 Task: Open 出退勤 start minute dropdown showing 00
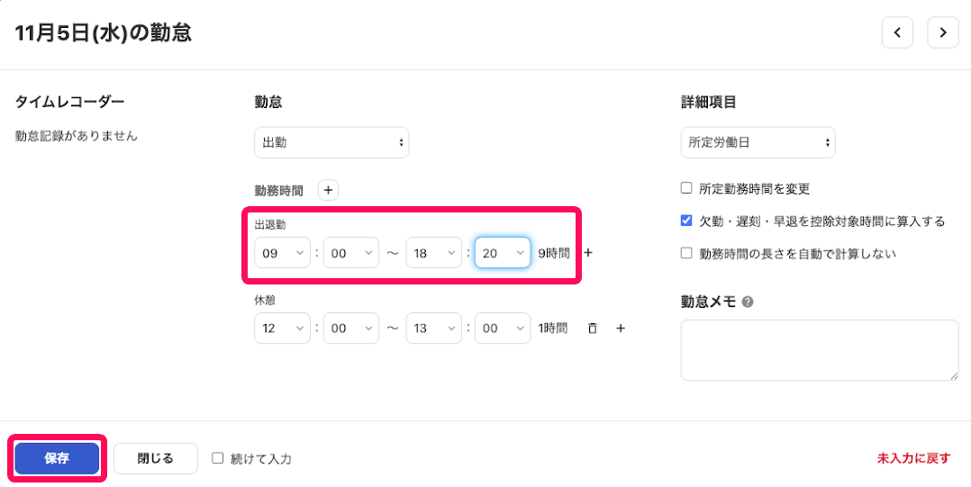click(x=351, y=252)
